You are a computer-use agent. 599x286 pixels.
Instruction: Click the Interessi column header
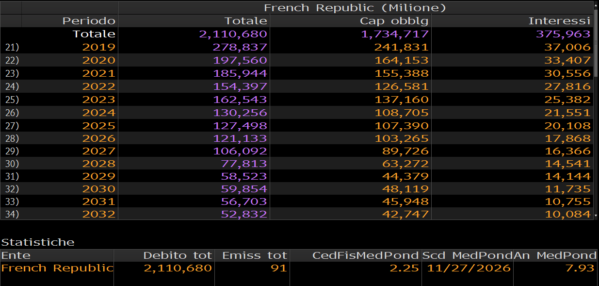[512, 21]
